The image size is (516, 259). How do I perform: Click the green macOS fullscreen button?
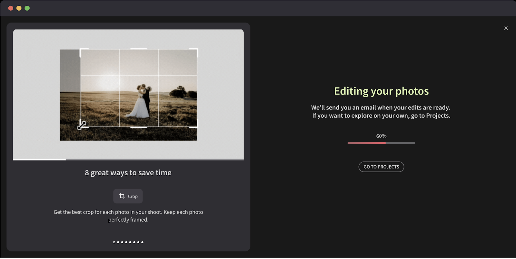[27, 8]
